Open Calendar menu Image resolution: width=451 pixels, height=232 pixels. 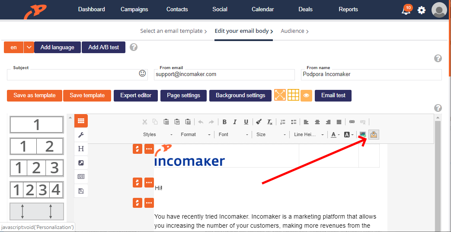262,10
